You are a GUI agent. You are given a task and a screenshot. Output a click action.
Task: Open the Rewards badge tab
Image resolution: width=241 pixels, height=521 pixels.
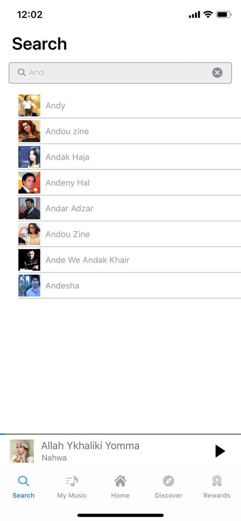click(217, 487)
